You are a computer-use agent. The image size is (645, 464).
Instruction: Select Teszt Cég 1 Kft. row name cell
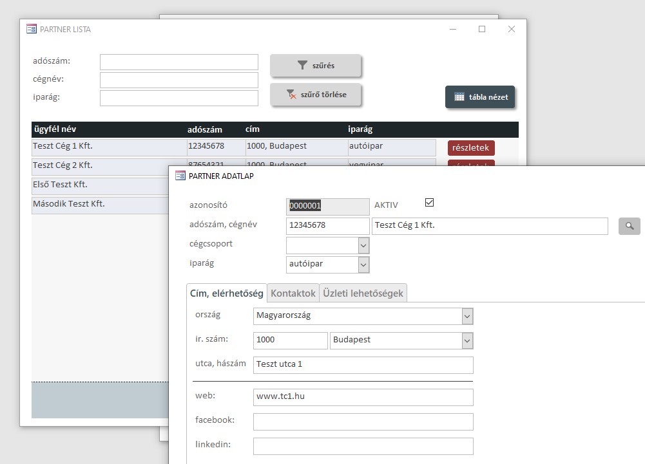coord(110,147)
